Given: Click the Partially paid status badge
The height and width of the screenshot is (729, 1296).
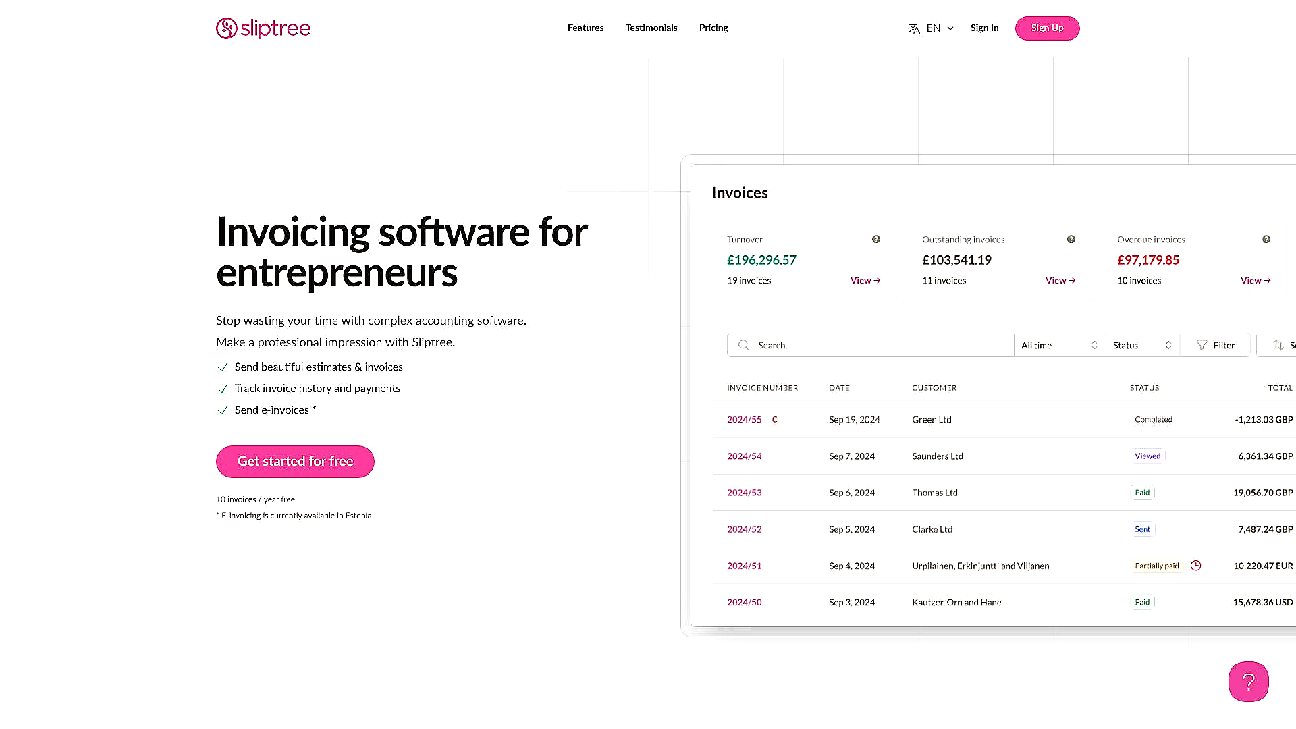Looking at the screenshot, I should click(x=1157, y=566).
